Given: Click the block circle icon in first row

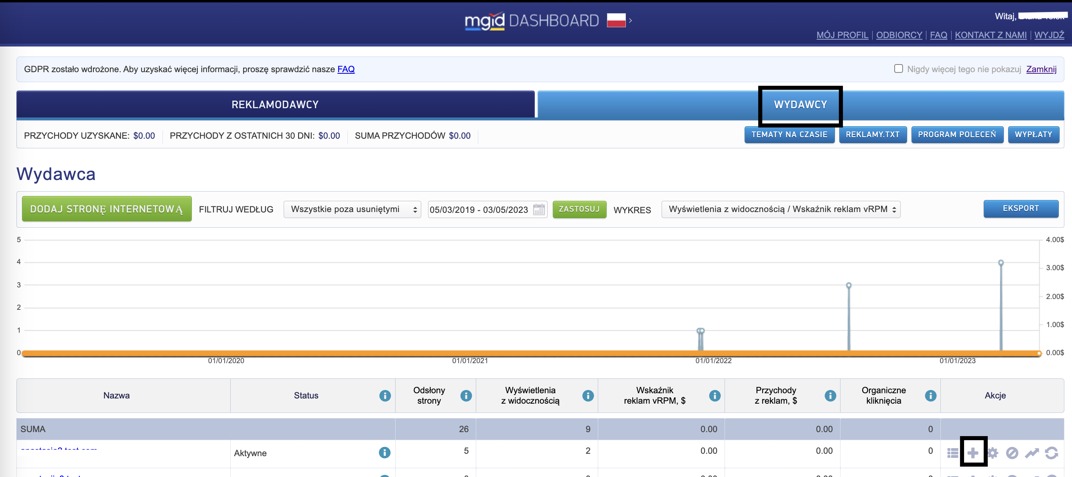Looking at the screenshot, I should (x=1012, y=453).
